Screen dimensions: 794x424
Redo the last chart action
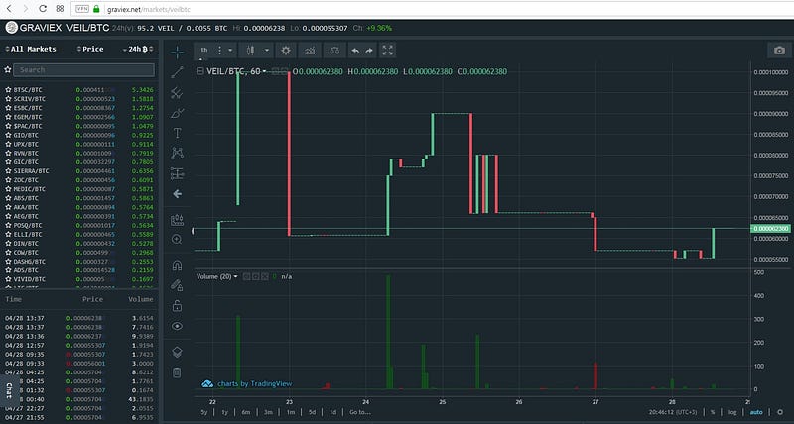point(369,51)
